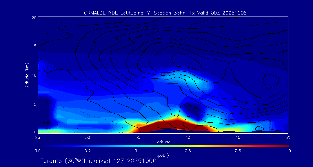Click the colorbar scale value 0.0

click(x=37, y=151)
